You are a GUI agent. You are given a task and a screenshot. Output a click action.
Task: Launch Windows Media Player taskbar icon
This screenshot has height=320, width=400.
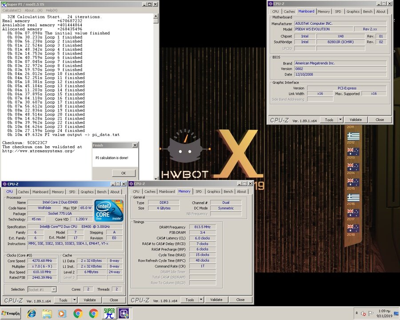coord(62,313)
